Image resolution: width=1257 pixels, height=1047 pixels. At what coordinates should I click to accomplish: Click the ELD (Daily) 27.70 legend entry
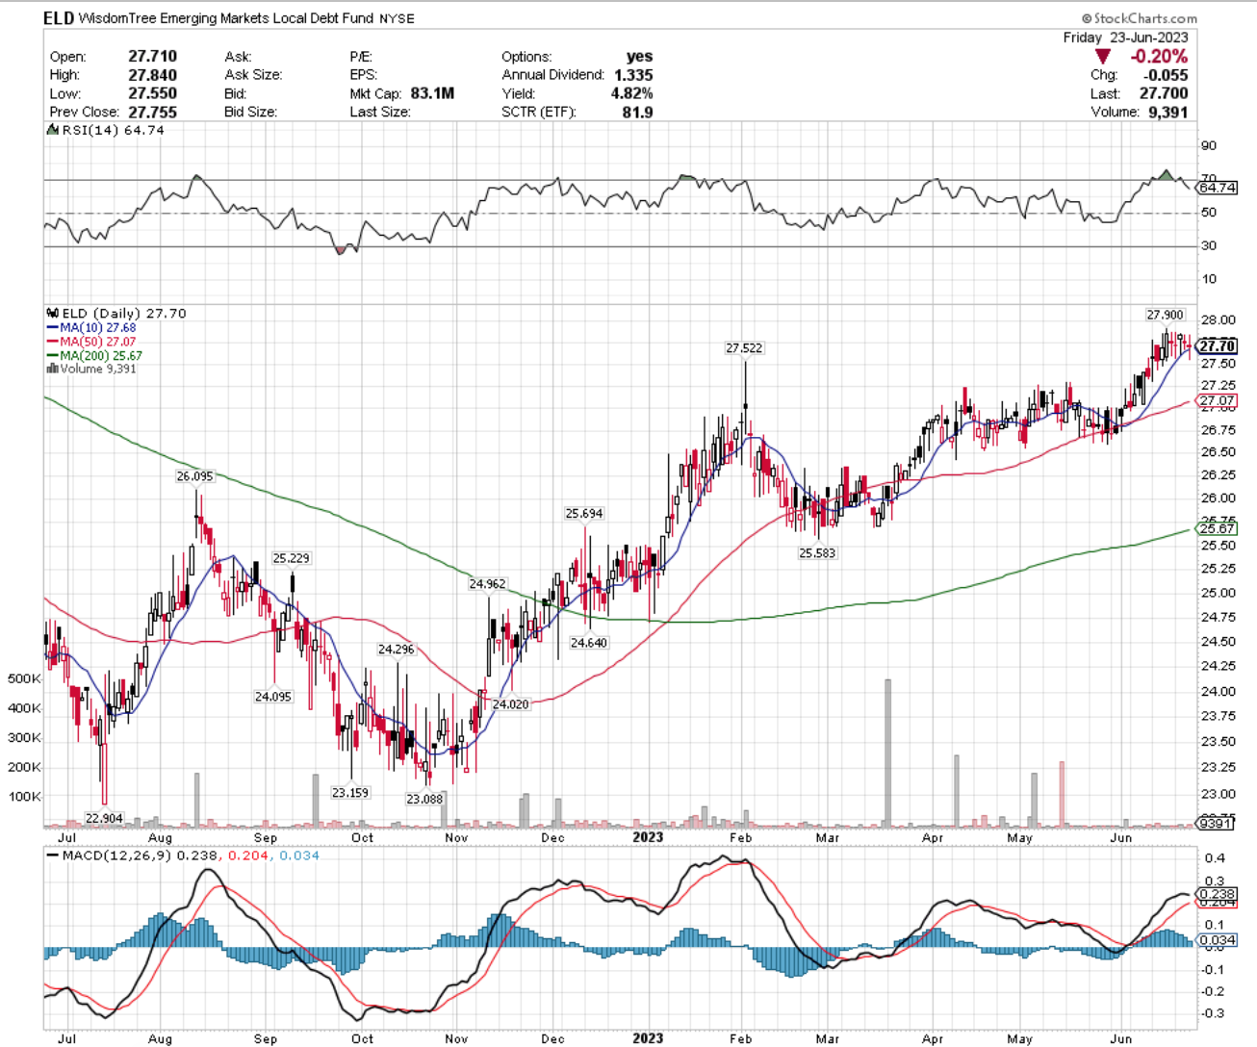point(124,314)
